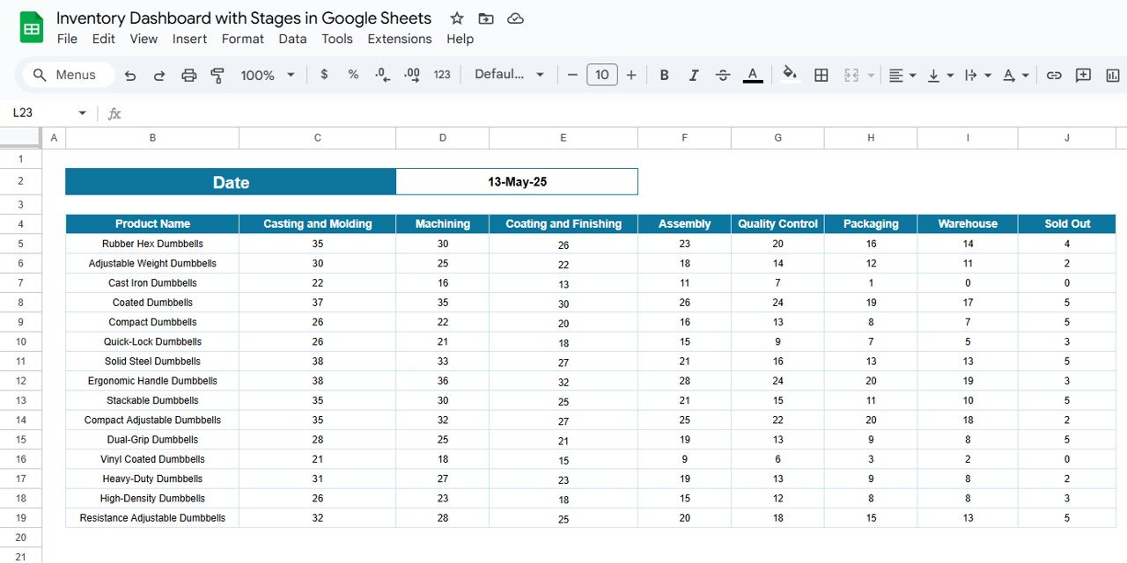Viewport: 1127px width, 563px height.
Task: Insert link using chain icon
Action: click(1054, 76)
